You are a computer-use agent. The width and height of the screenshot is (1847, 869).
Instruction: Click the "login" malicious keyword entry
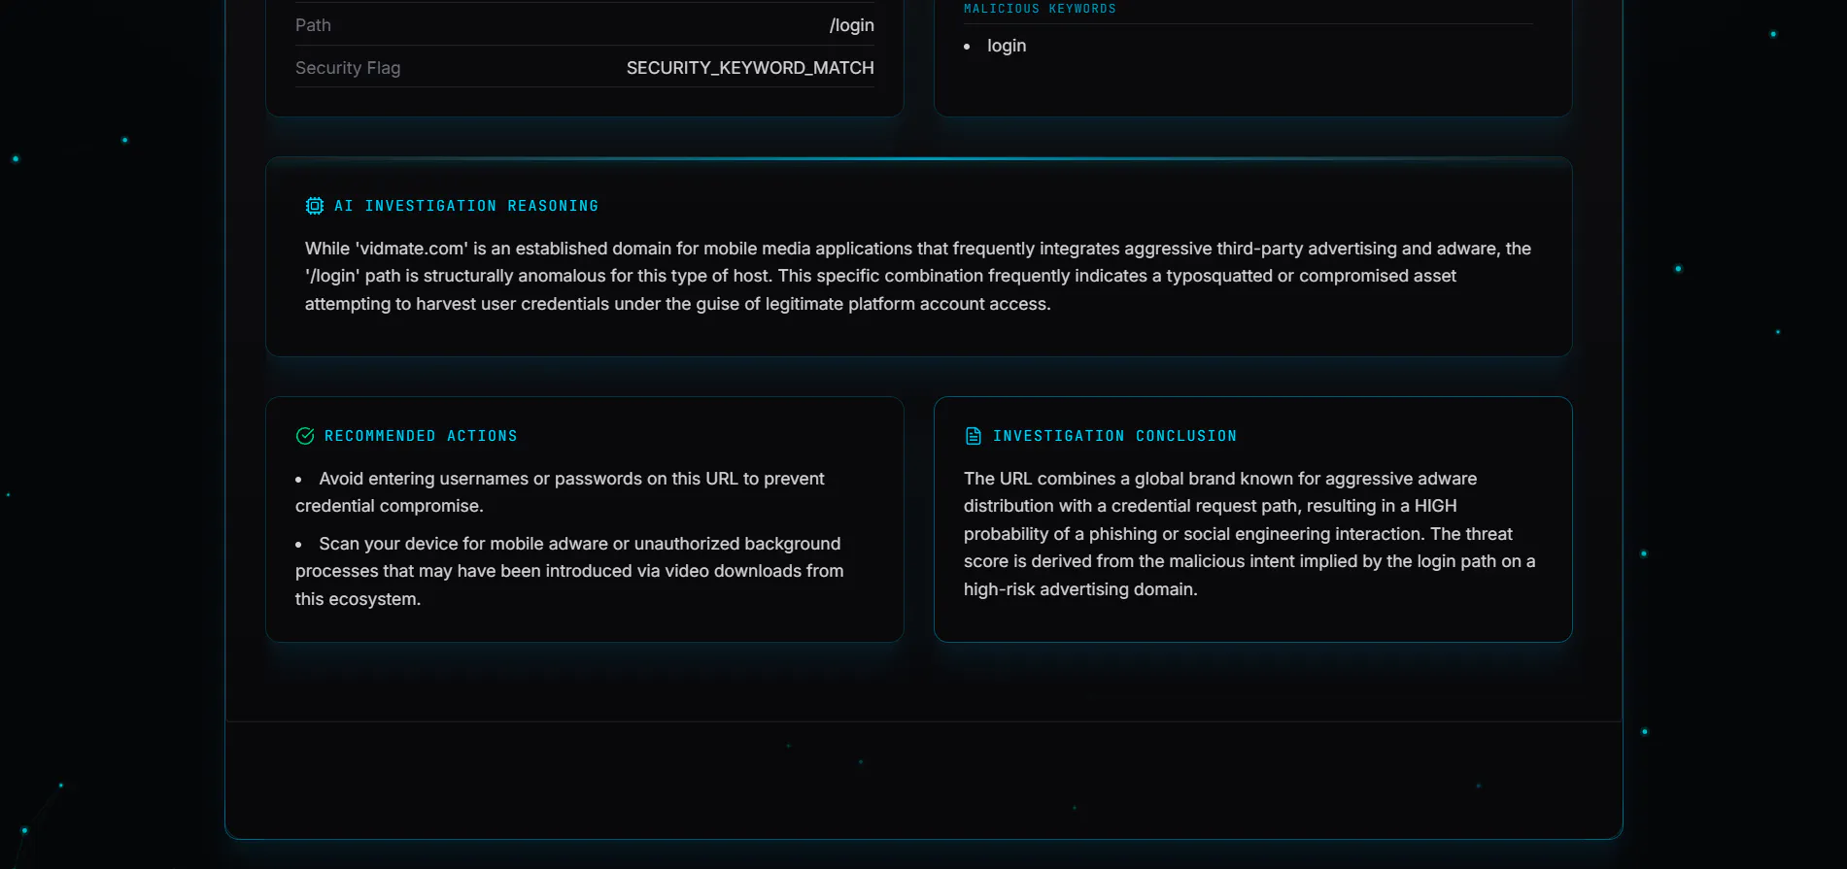tap(1007, 46)
